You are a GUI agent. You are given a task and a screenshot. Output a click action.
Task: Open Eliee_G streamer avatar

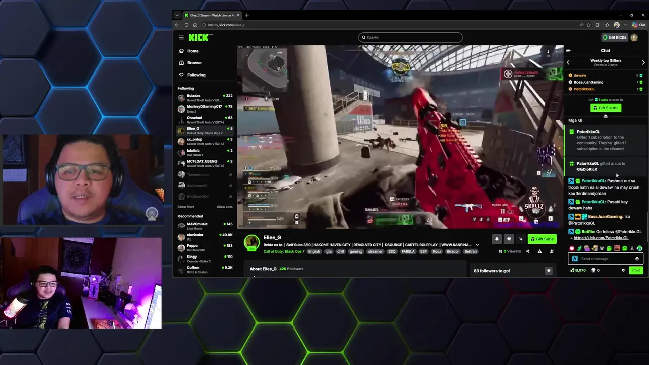[x=251, y=243]
